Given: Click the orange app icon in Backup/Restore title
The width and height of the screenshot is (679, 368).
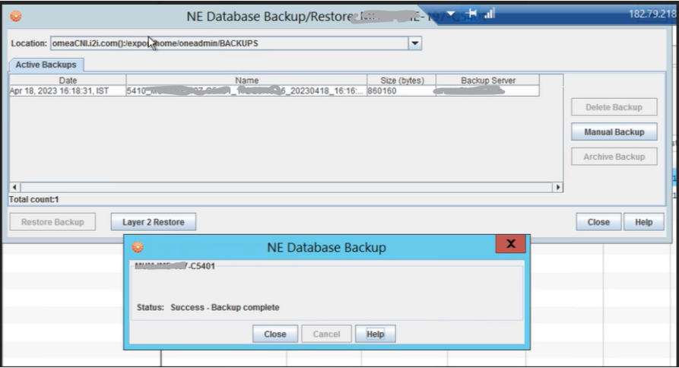Looking at the screenshot, I should coord(16,17).
